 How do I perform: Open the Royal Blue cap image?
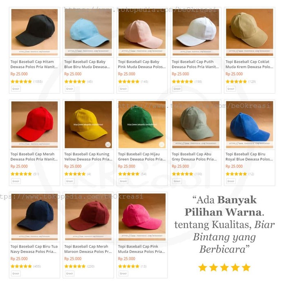point(250,125)
